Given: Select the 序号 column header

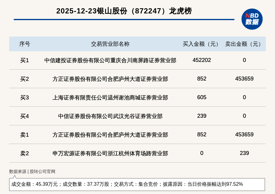Looking at the screenshot, I should tap(24, 44).
